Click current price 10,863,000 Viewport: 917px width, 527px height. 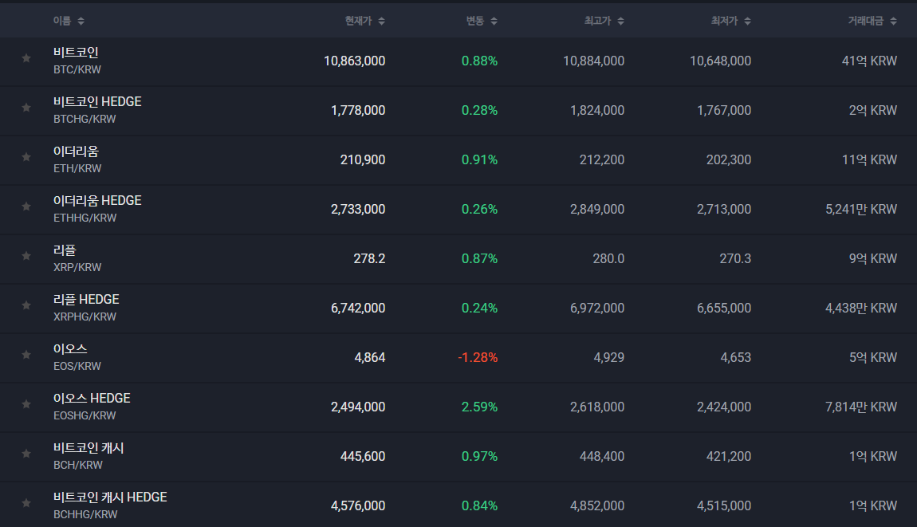point(354,61)
